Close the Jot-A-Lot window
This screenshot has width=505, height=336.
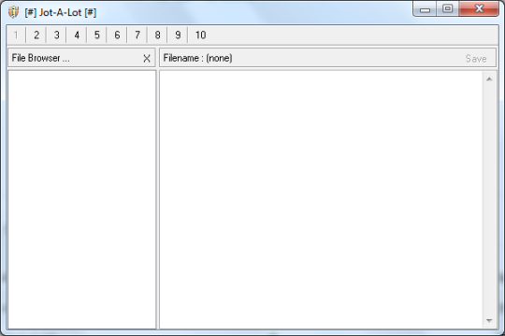pyautogui.click(x=479, y=9)
